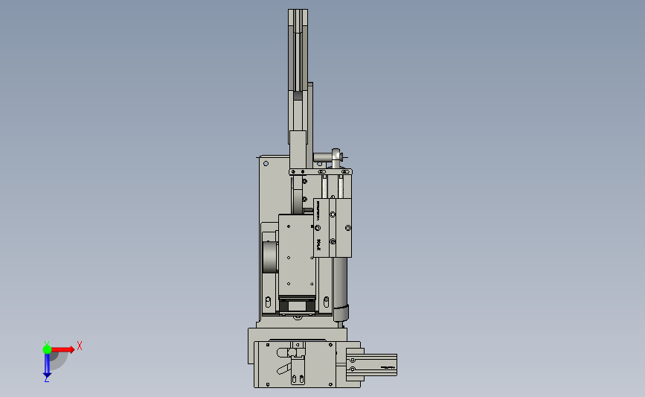Click the green Y axis dot of triad

click(x=47, y=349)
